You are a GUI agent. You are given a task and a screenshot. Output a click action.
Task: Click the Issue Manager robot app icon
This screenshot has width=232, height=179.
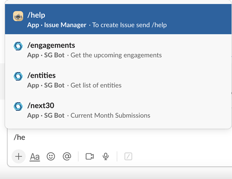(x=18, y=16)
